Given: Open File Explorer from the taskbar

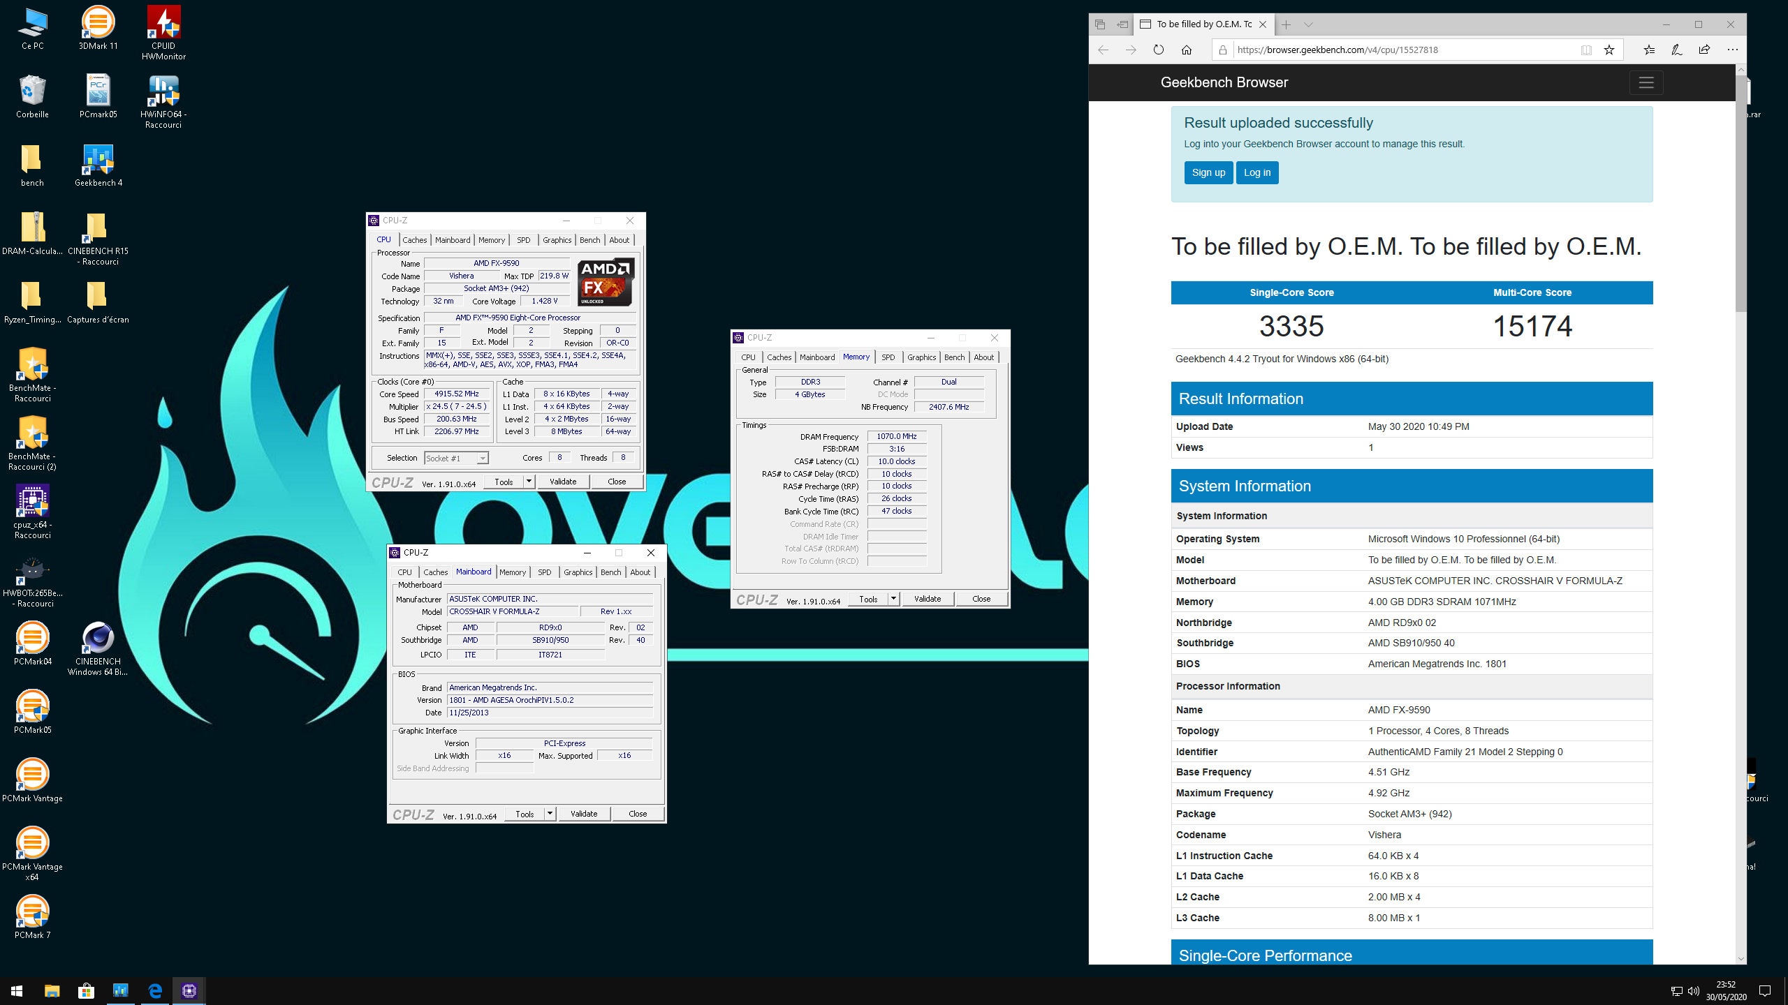Looking at the screenshot, I should pyautogui.click(x=52, y=990).
